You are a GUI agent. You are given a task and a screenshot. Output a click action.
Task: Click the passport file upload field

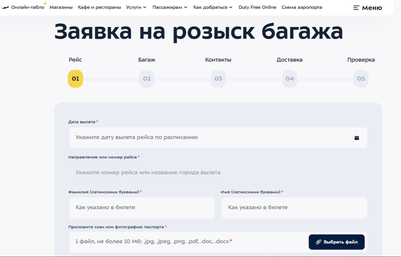(218, 242)
